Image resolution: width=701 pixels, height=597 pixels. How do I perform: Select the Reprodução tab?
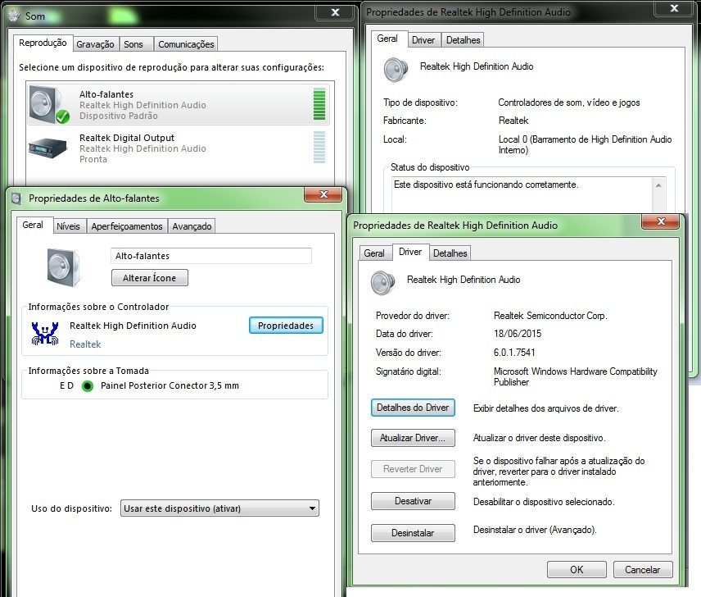43,43
